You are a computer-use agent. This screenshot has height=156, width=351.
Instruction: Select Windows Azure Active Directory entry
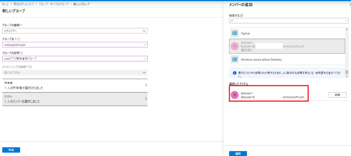[x=287, y=59]
